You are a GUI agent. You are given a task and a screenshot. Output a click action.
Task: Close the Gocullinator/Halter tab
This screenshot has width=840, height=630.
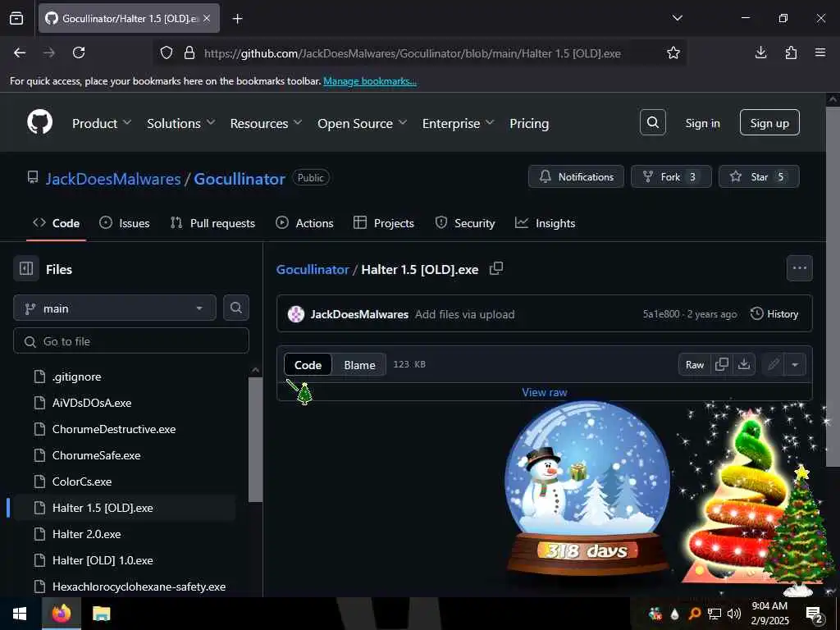click(x=207, y=18)
